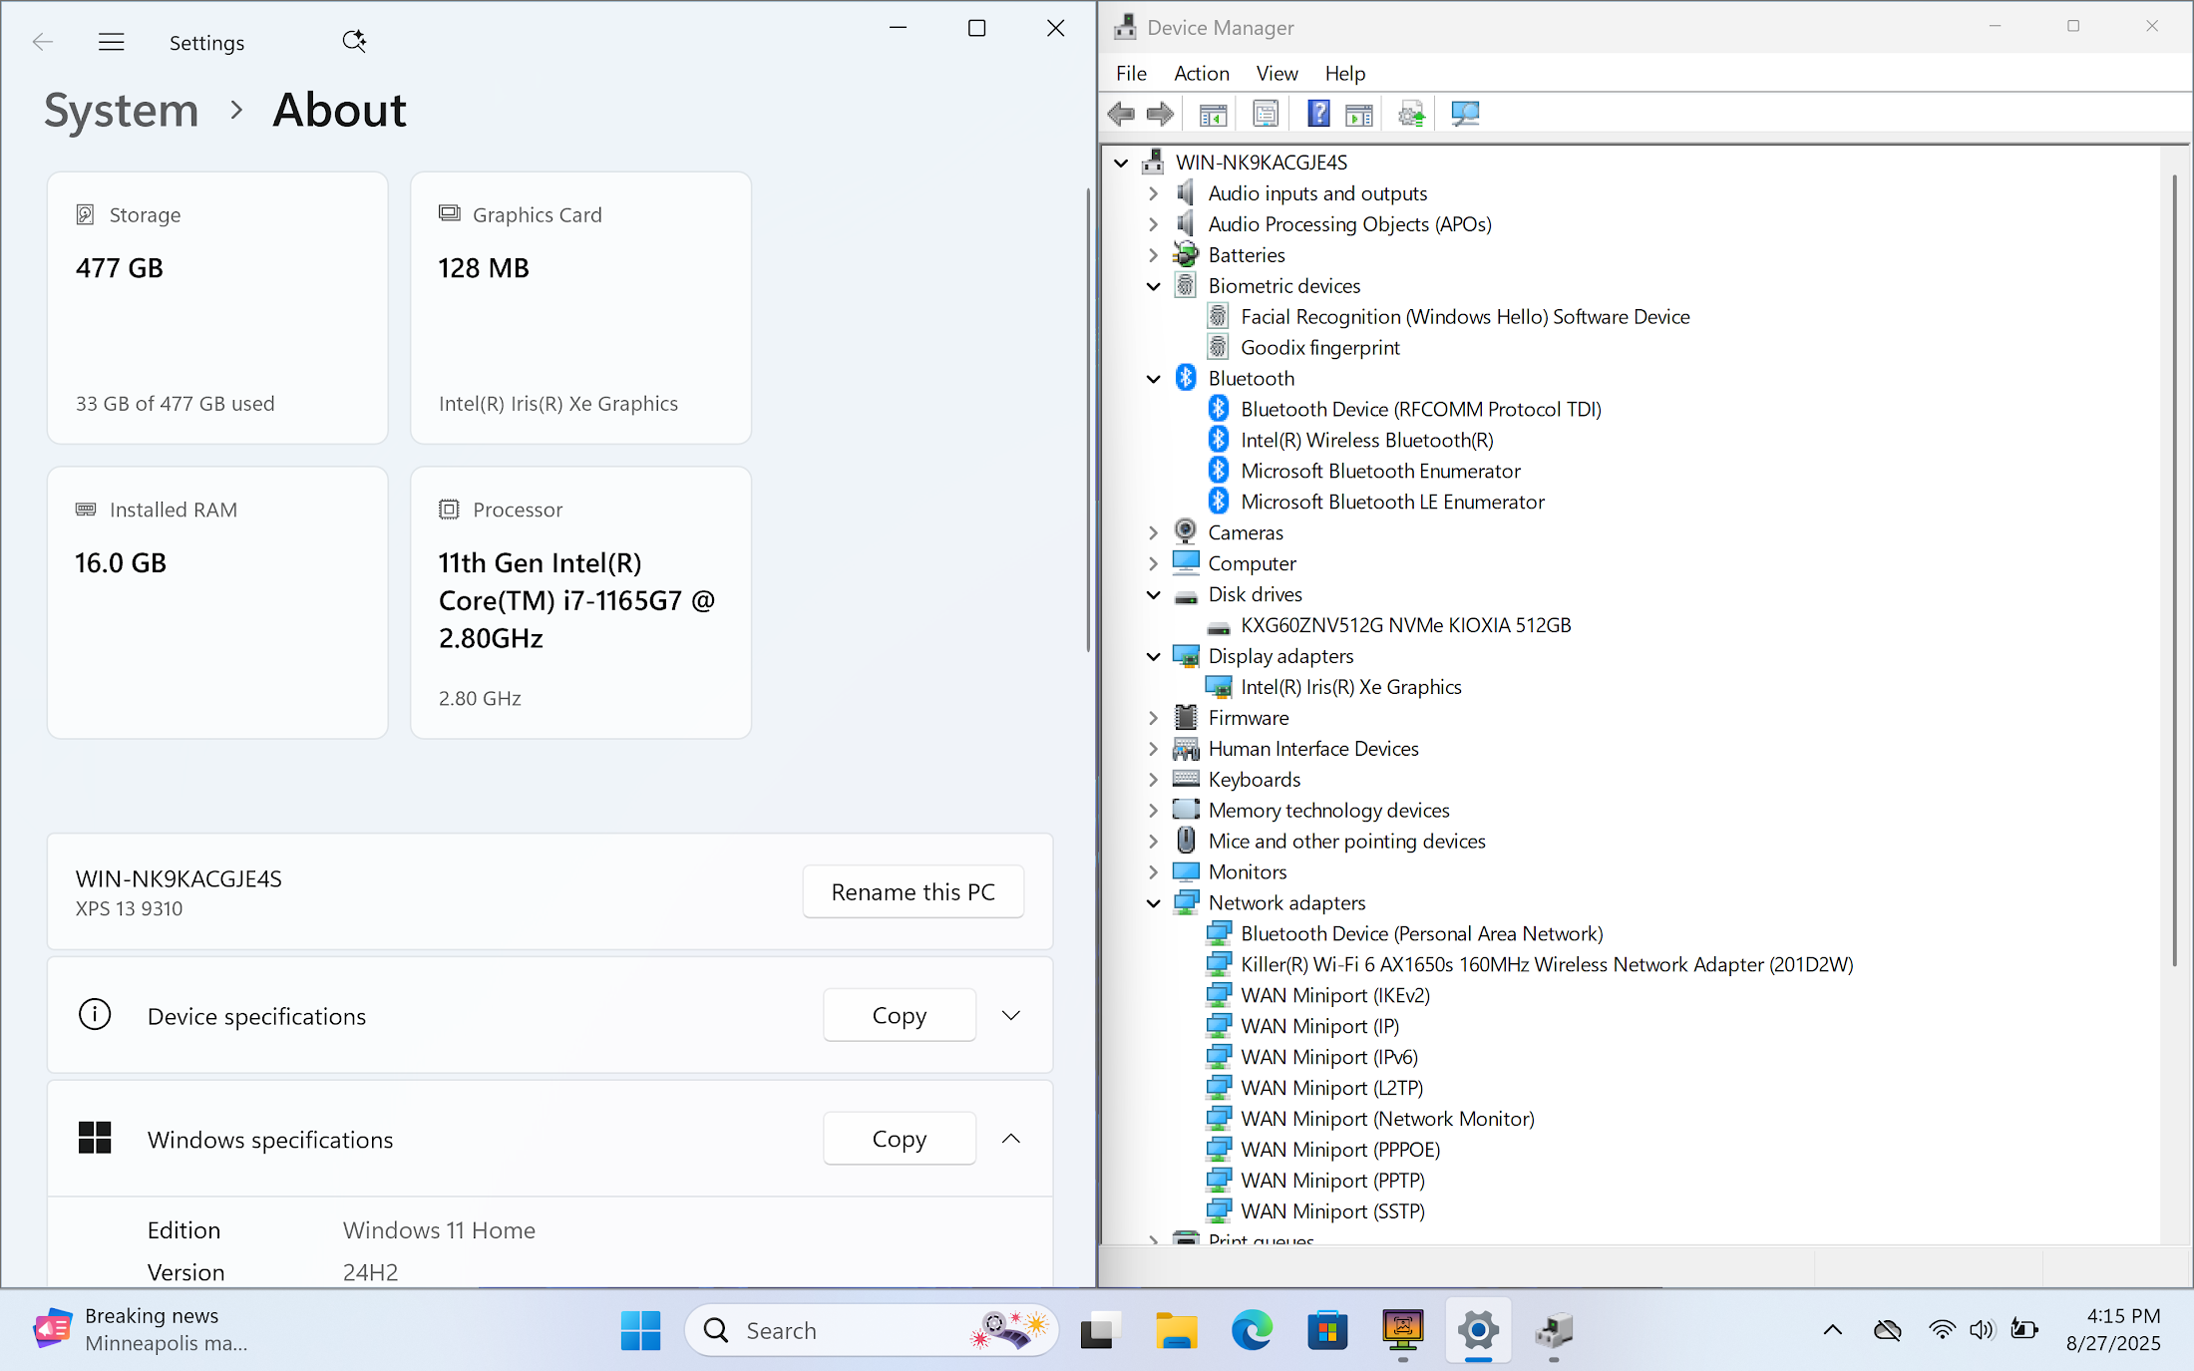Click the Storage 477 GB card
Image resolution: width=2194 pixels, height=1371 pixels.
point(217,307)
